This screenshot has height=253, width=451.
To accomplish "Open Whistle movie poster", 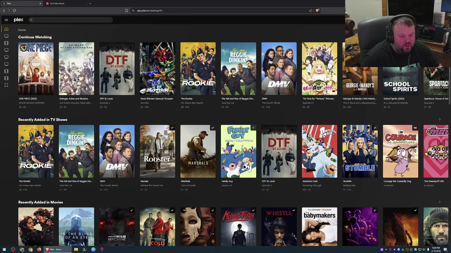I will 279,227.
